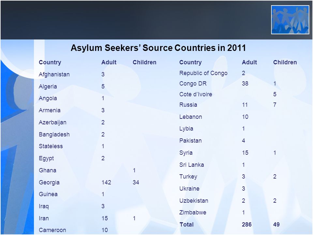The height and width of the screenshot is (235, 313).
Task: Click the Cameroon country label
Action: point(52,230)
